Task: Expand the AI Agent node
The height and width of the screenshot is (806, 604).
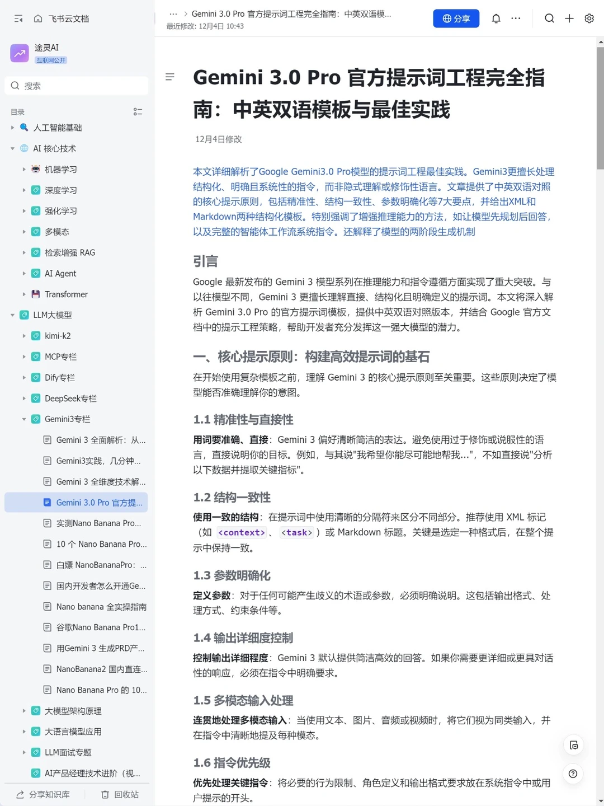Action: coord(24,273)
